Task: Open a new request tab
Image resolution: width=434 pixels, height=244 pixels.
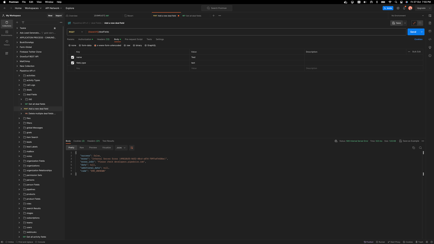Action: coord(214,16)
